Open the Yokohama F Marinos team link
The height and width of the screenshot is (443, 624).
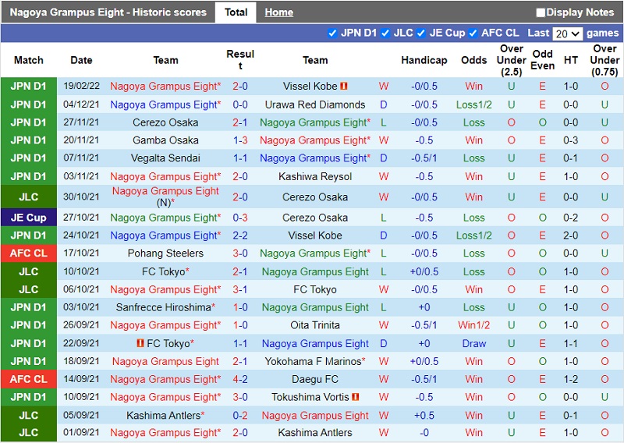pyautogui.click(x=315, y=361)
